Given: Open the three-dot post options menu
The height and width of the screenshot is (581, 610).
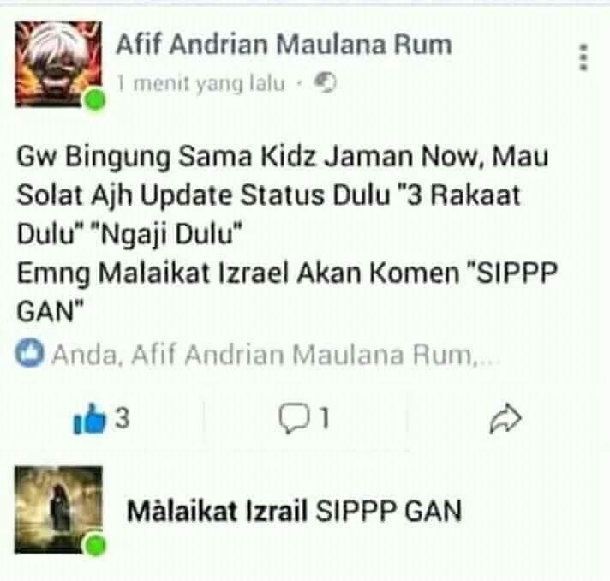Looking at the screenshot, I should click(x=583, y=57).
